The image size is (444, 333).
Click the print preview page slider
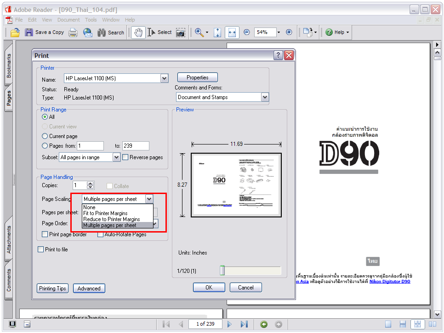tap(222, 270)
